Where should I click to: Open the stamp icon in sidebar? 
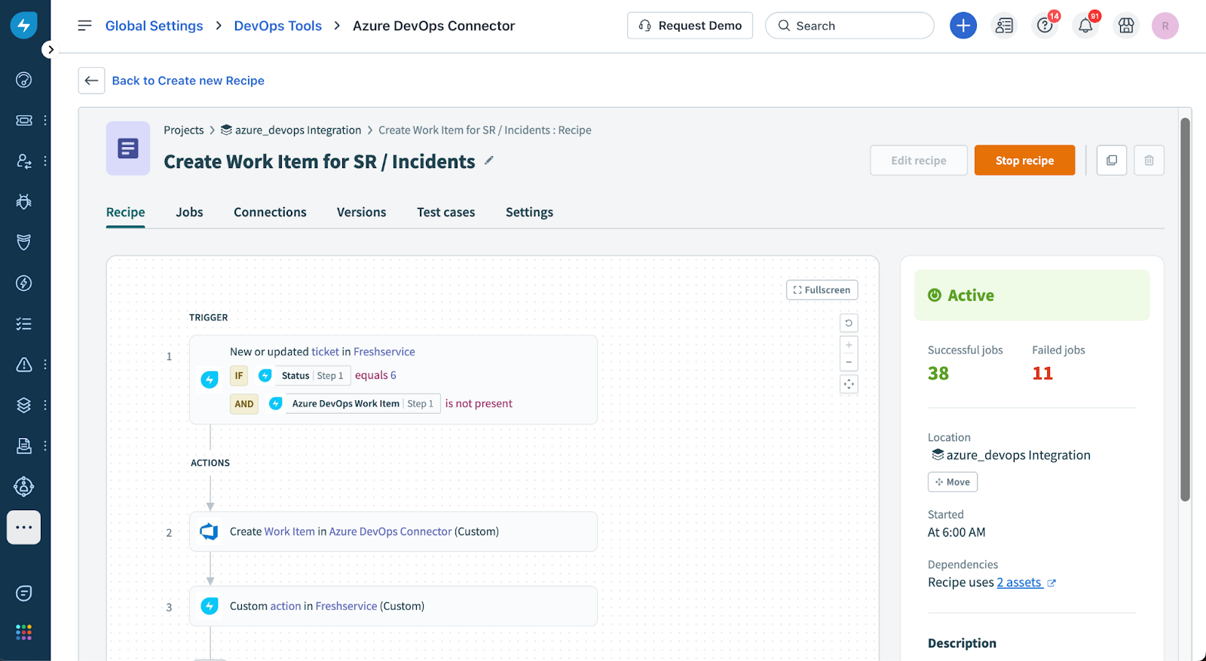click(x=24, y=446)
